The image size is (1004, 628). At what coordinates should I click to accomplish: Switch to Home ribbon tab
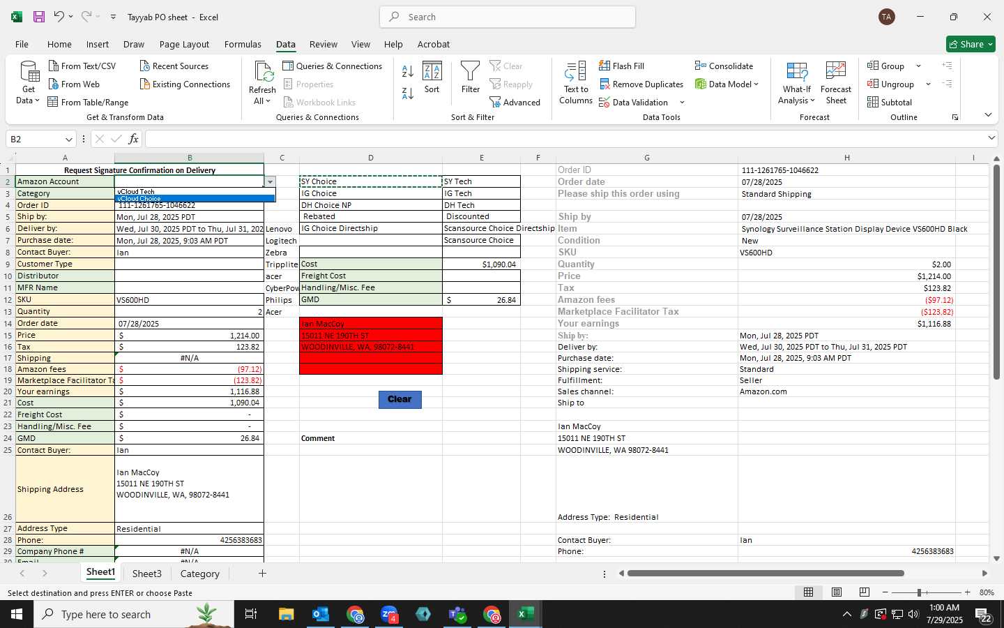click(x=59, y=44)
